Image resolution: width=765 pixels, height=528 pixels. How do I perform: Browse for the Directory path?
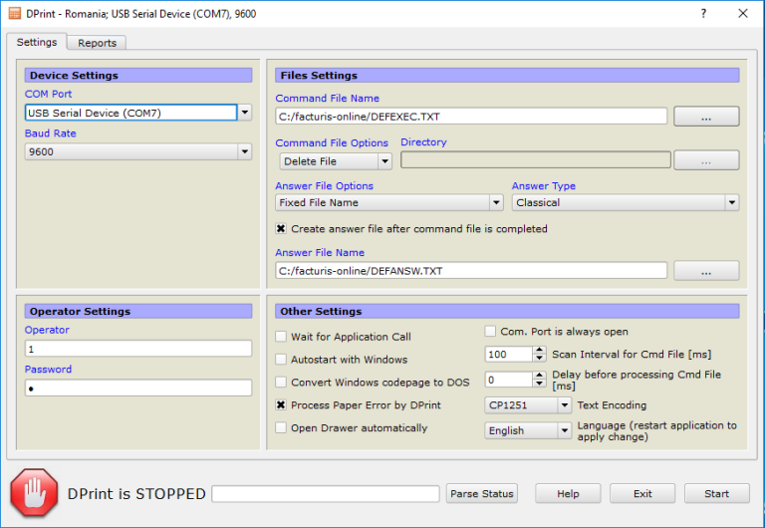706,160
